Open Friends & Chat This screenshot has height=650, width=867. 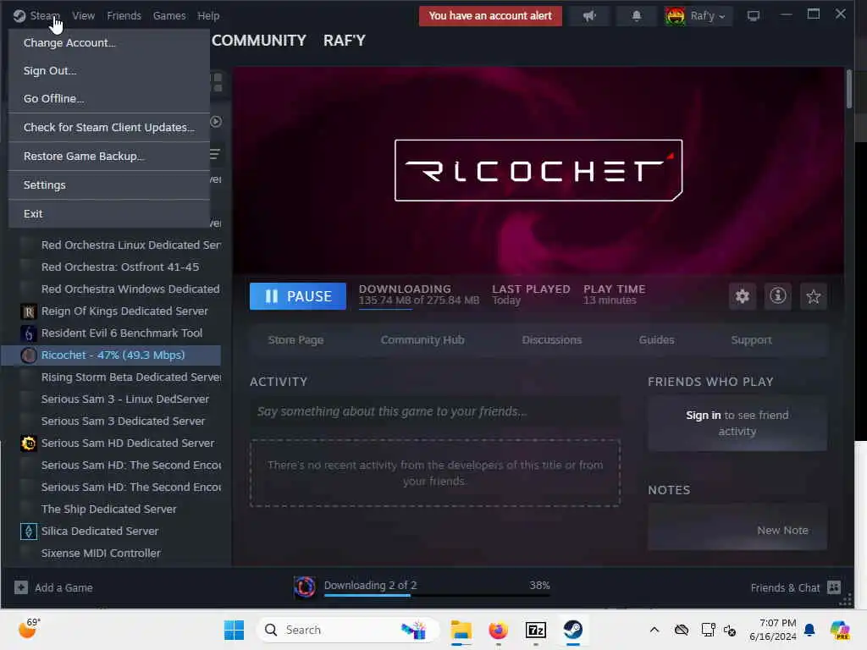(795, 587)
